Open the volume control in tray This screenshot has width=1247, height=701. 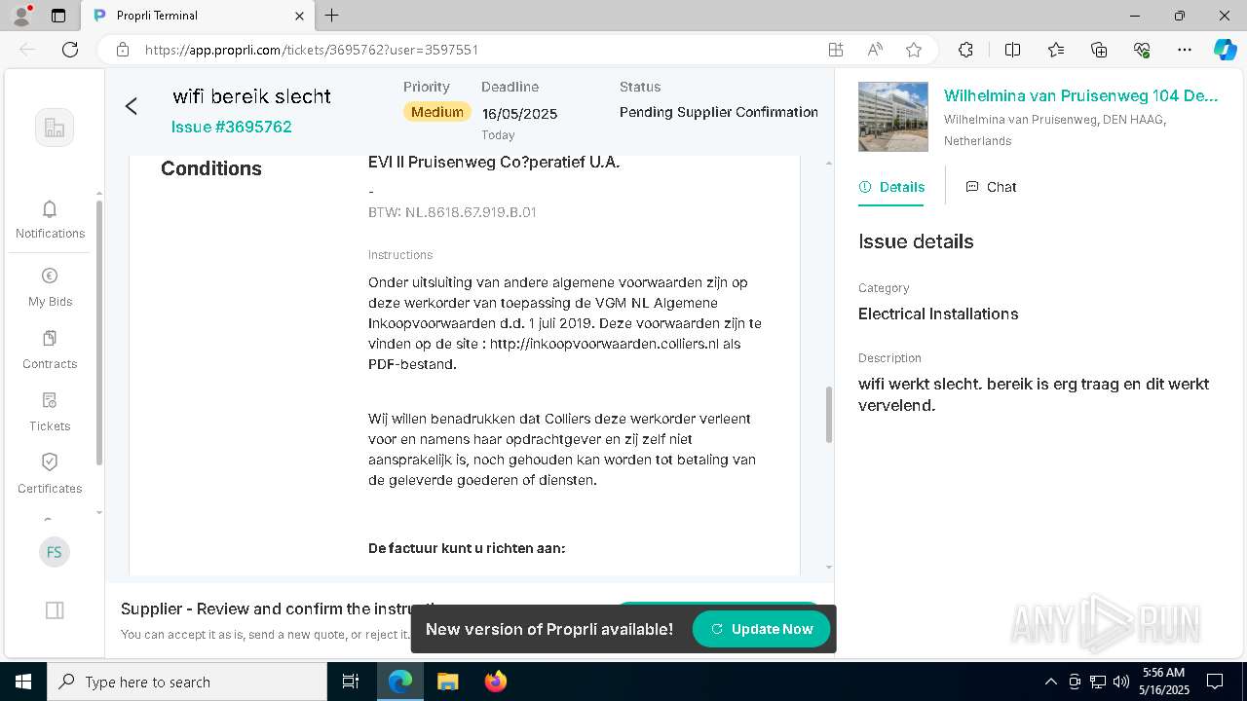(x=1121, y=682)
